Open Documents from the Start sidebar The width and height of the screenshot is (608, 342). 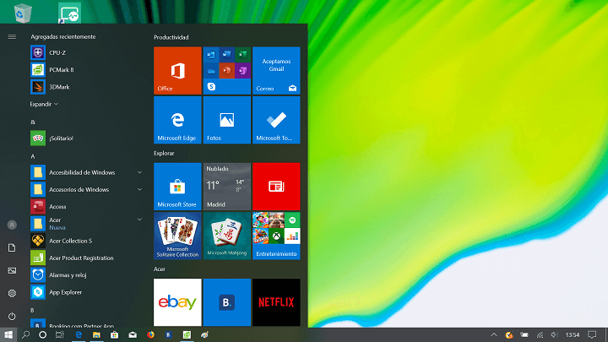[x=12, y=247]
